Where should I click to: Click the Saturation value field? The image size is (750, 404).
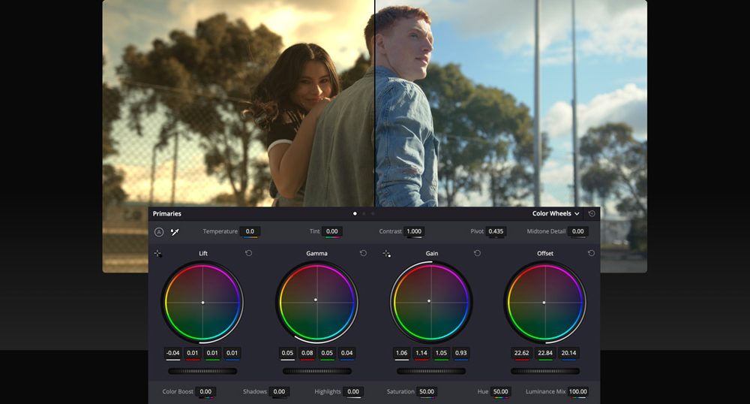click(x=427, y=392)
